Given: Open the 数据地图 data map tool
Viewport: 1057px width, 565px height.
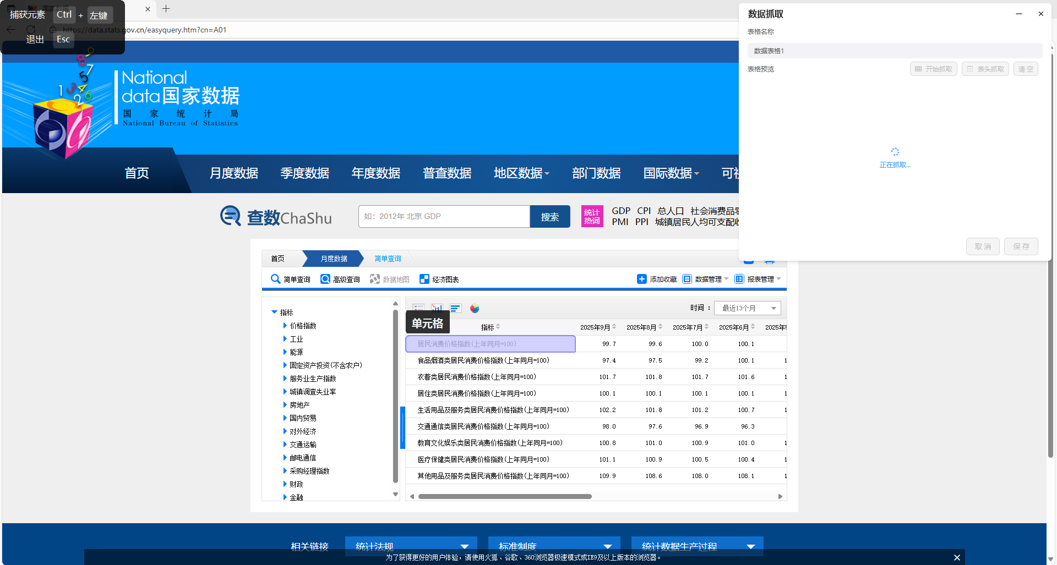Looking at the screenshot, I should click(389, 279).
